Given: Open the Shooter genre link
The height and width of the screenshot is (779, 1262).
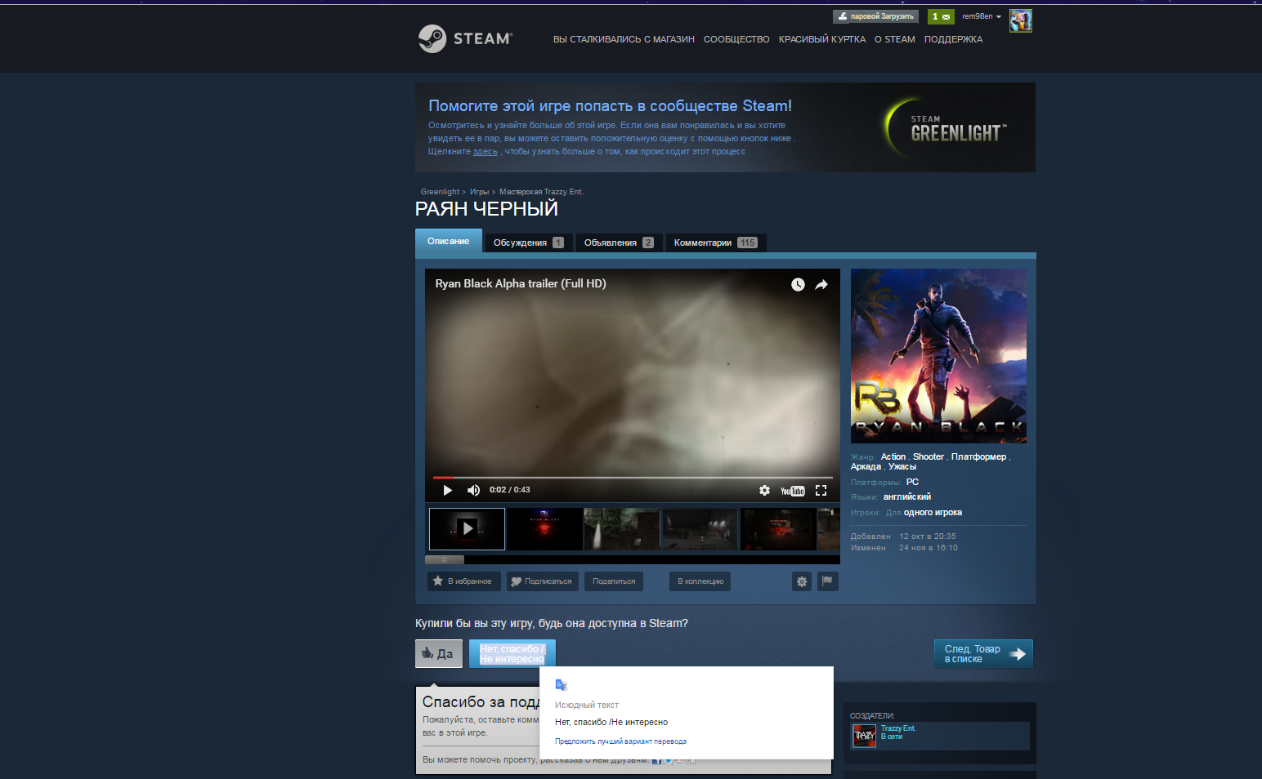Looking at the screenshot, I should (929, 457).
